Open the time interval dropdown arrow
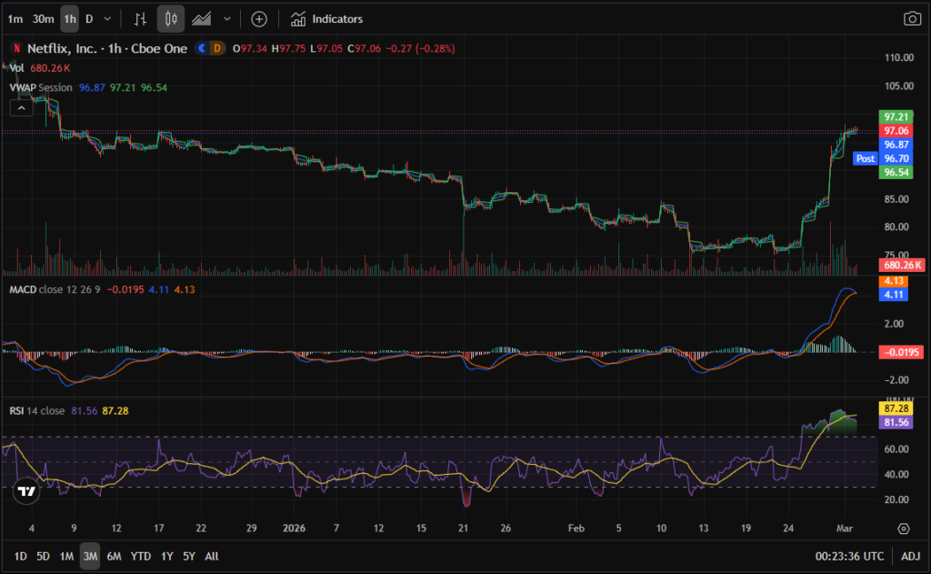This screenshot has height=574, width=931. click(108, 19)
